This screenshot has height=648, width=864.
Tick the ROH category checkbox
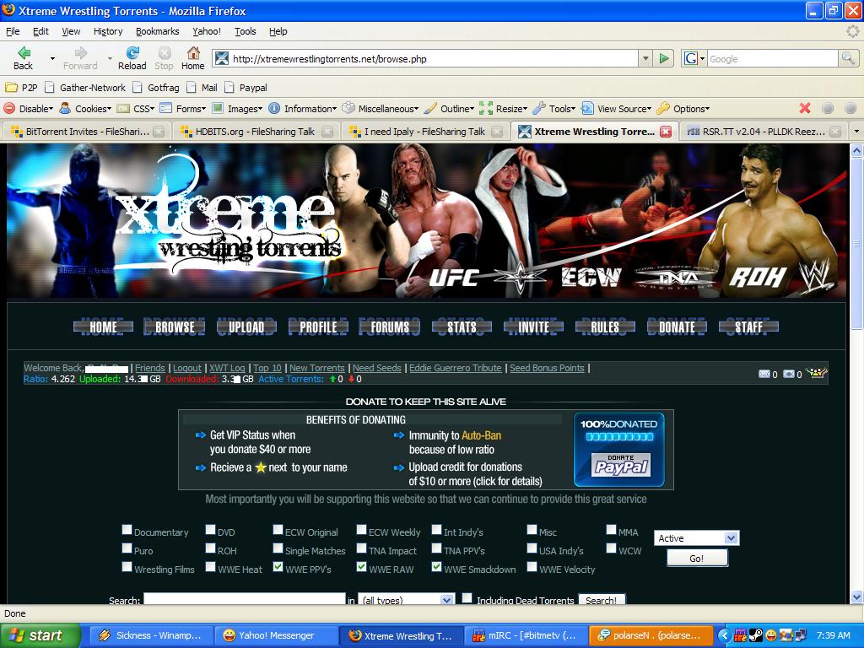coord(210,548)
